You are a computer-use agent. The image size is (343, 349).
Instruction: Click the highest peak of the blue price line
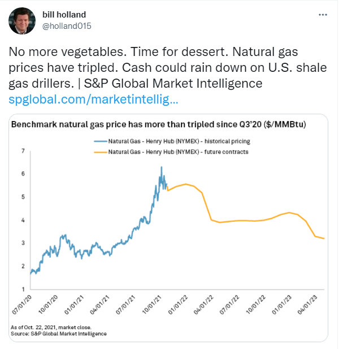click(162, 167)
